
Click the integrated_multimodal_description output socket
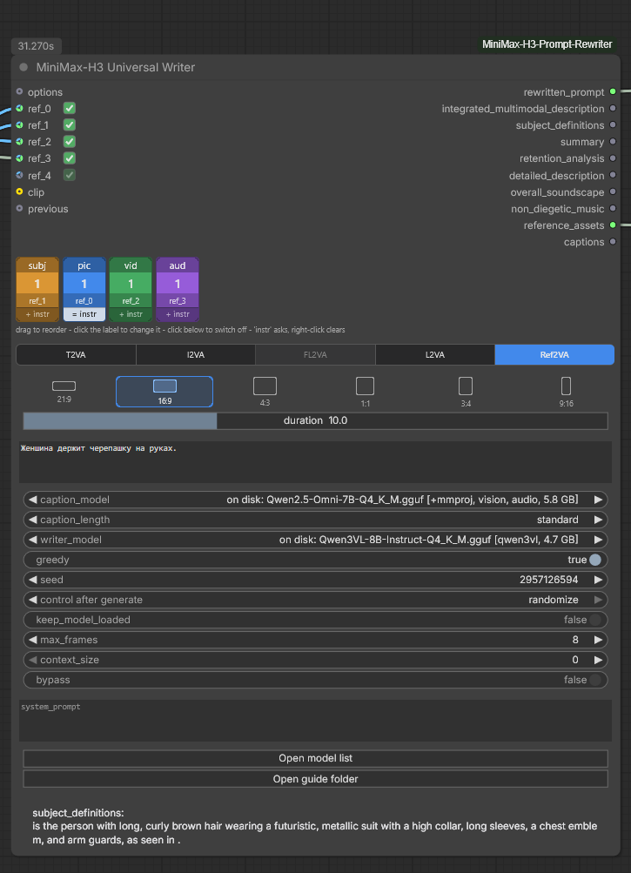click(613, 109)
